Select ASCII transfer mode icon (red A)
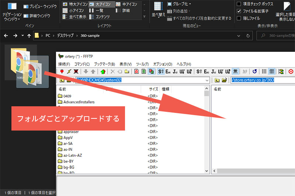 (x=136, y=71)
